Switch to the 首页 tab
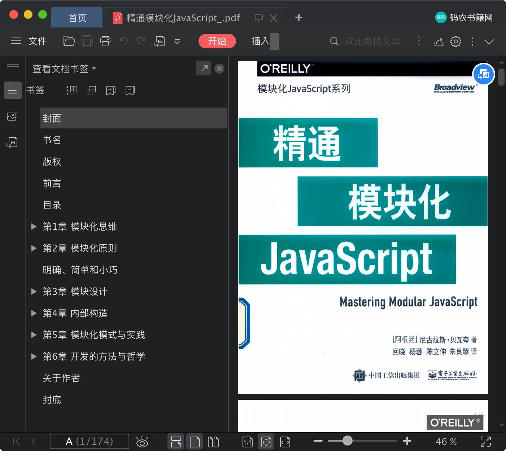506x451 pixels. [x=77, y=18]
